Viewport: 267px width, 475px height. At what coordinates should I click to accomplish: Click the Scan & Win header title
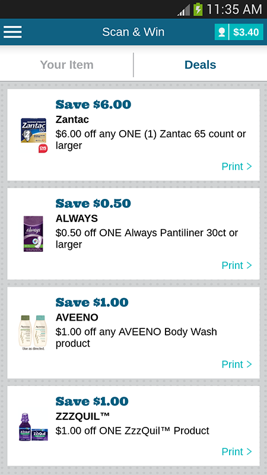133,32
